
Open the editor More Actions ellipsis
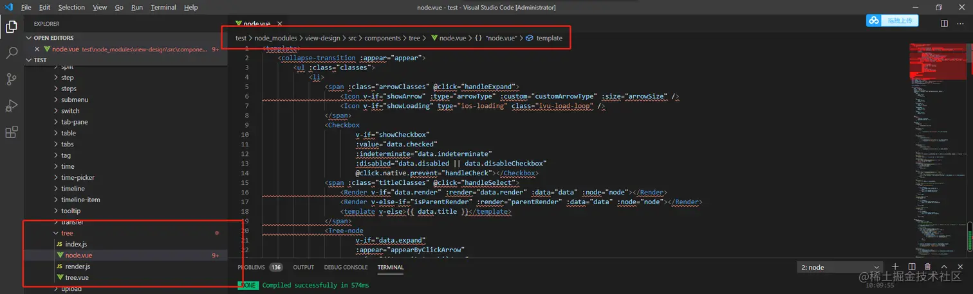(961, 23)
